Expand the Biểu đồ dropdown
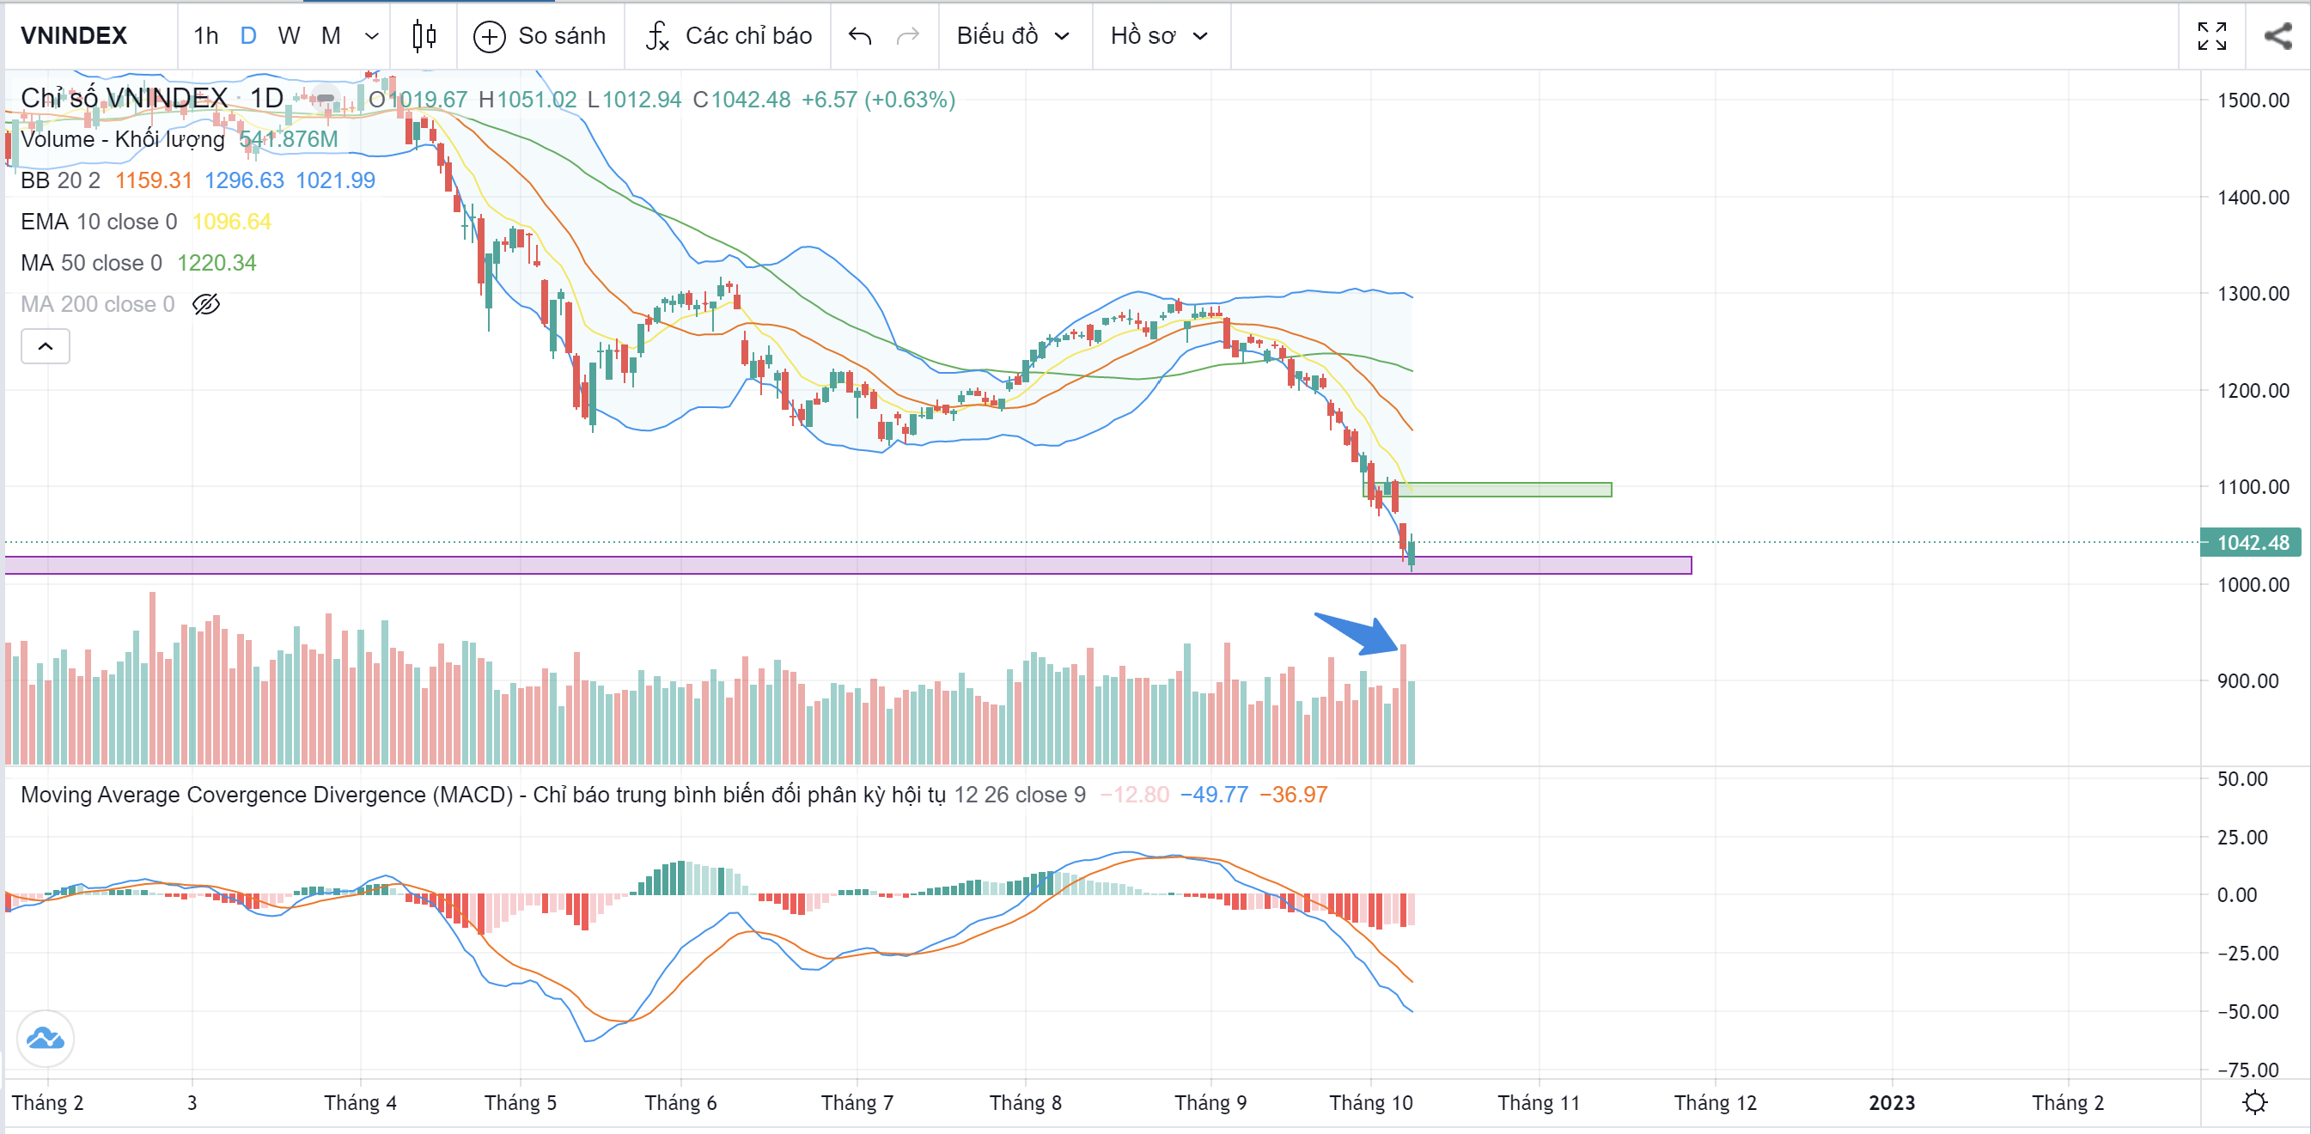 tap(1014, 36)
